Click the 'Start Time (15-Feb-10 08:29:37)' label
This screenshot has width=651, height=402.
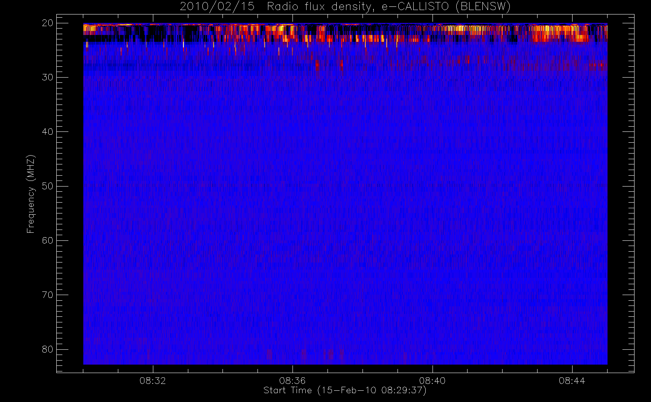coord(345,390)
